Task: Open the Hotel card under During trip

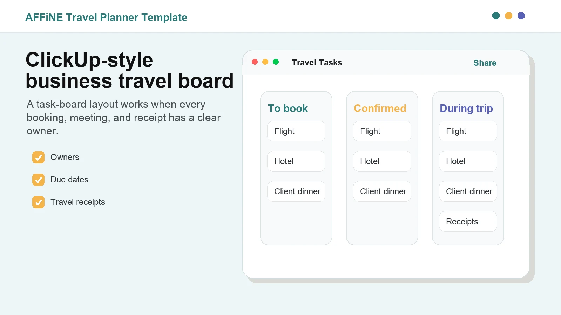Action: pos(468,161)
